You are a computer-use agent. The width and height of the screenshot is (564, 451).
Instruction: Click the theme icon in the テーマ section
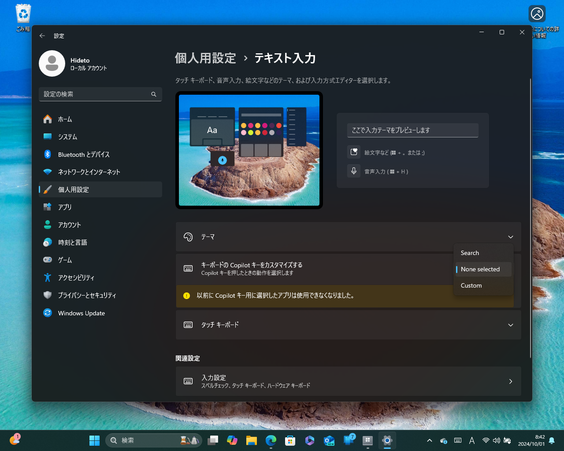188,237
